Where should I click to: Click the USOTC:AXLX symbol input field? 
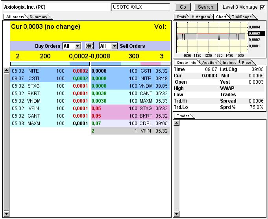click(x=140, y=7)
